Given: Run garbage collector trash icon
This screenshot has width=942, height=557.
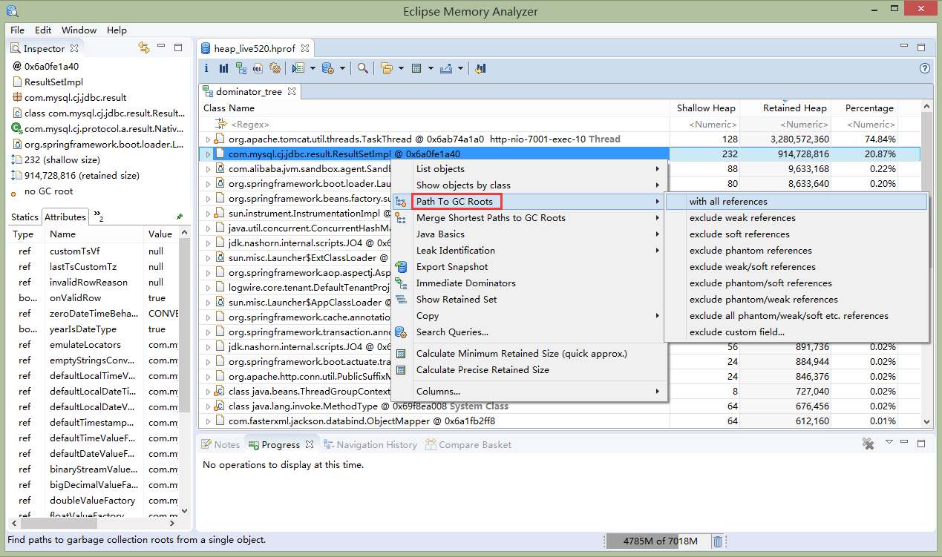Looking at the screenshot, I should click(718, 541).
